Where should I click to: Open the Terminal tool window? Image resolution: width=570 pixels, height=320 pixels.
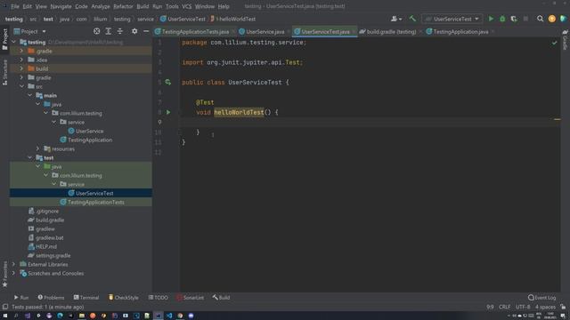coord(86,298)
